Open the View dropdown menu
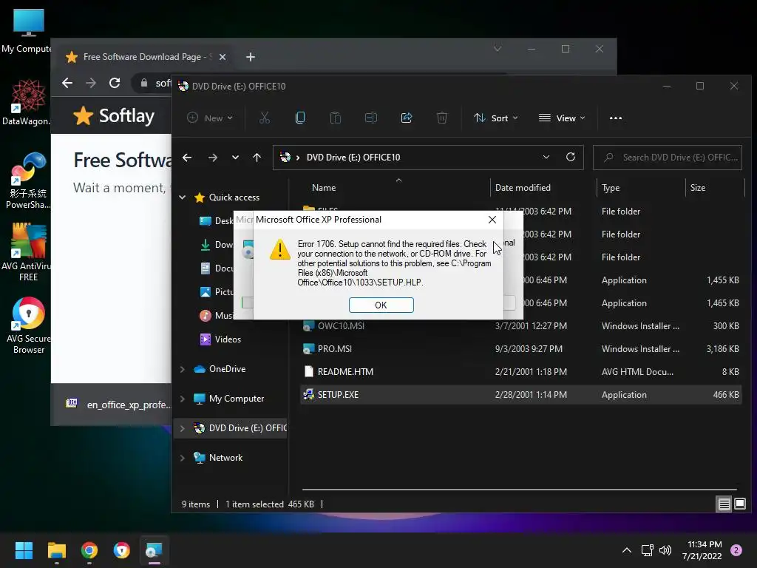757x568 pixels. coord(562,118)
